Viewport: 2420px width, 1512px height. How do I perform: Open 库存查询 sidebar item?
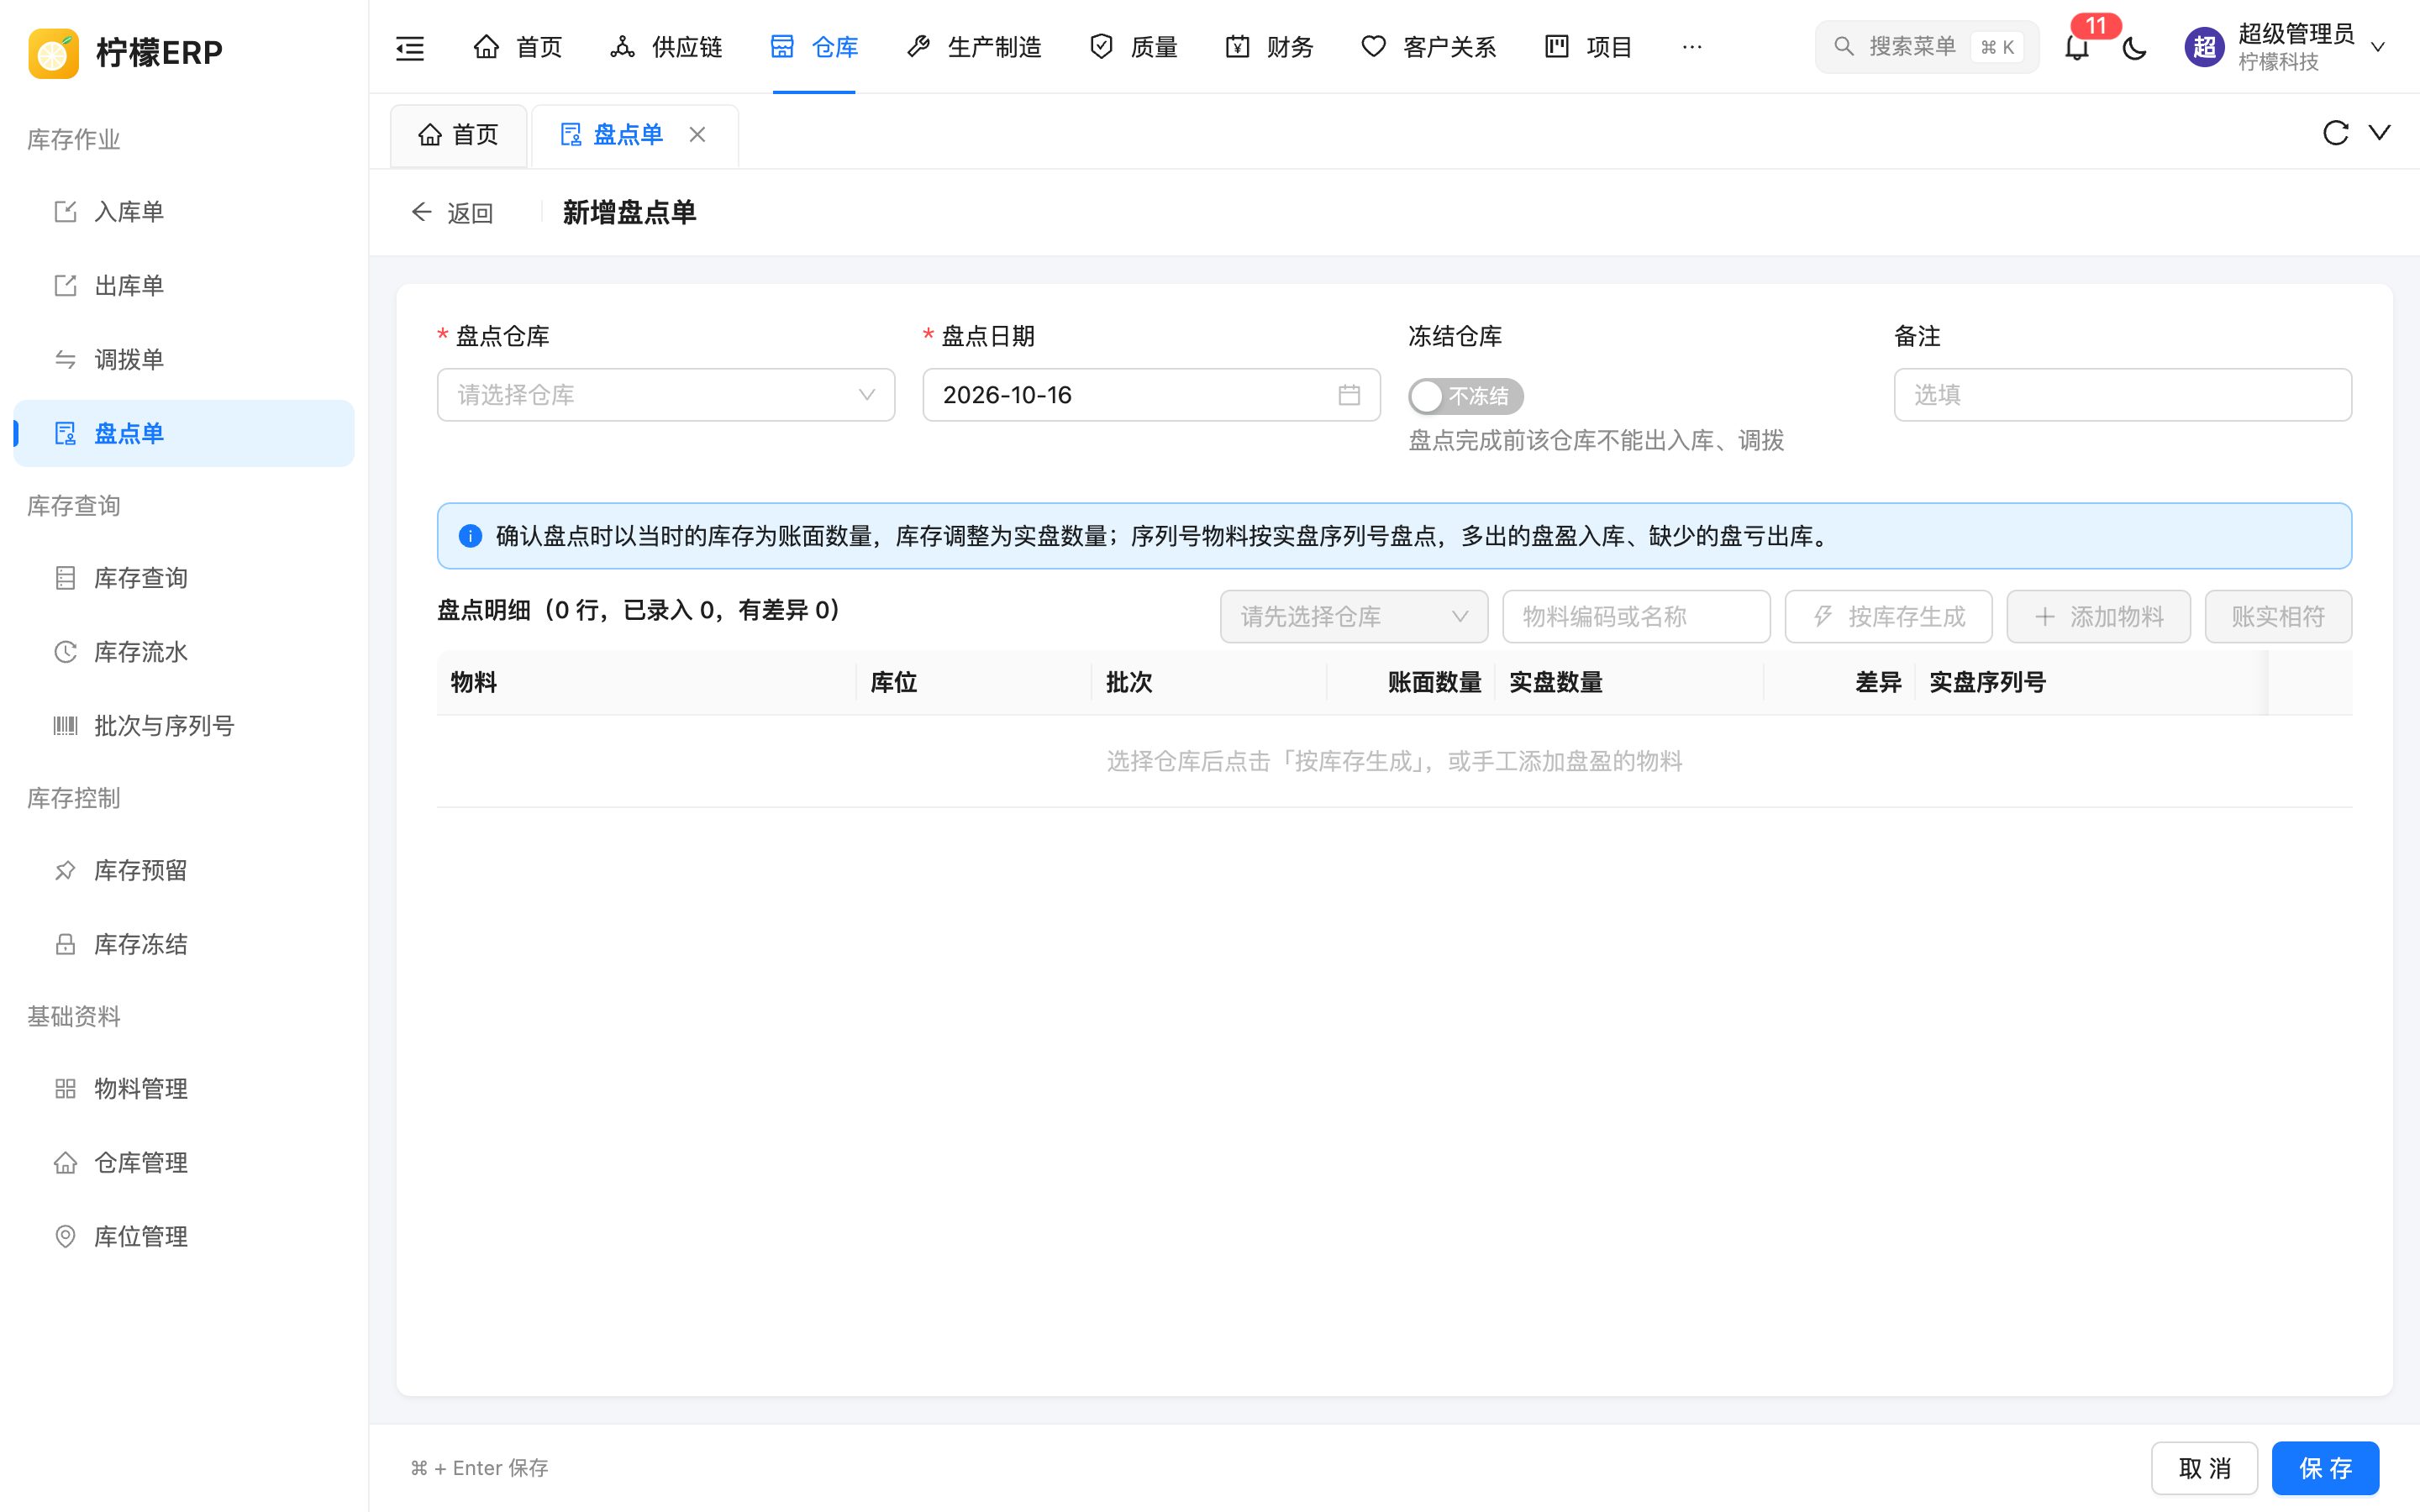click(x=184, y=578)
